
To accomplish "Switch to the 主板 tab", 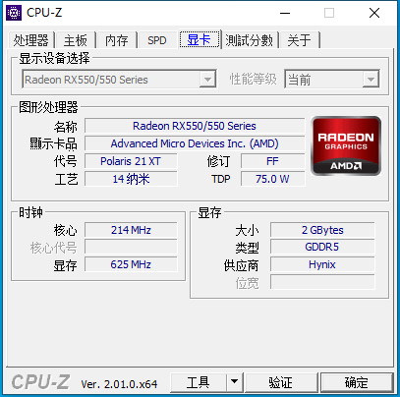I will [76, 40].
